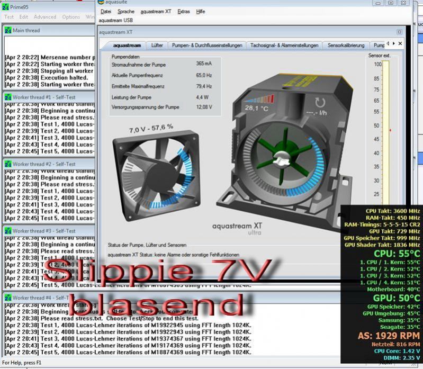423x369 pixels.
Task: Open the Extras menu in aquasuite
Action: pyautogui.click(x=184, y=12)
